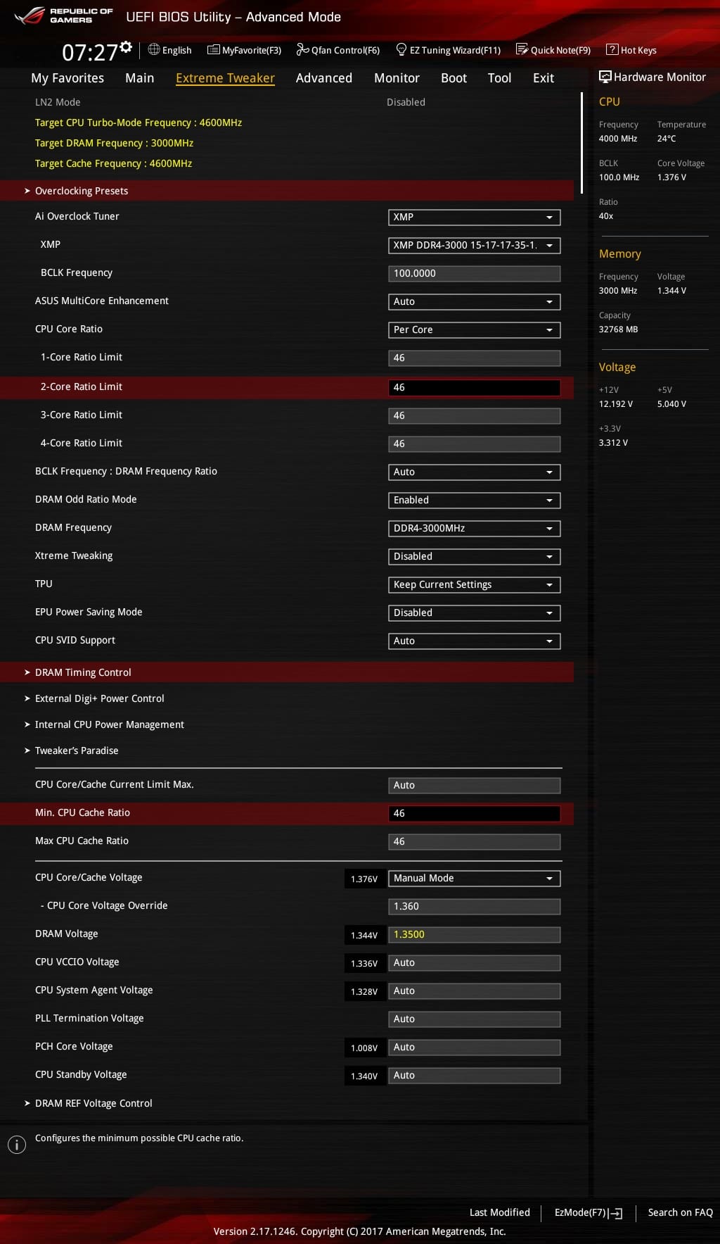Click DRAM Voltage input field
The width and height of the screenshot is (720, 1244).
click(475, 934)
